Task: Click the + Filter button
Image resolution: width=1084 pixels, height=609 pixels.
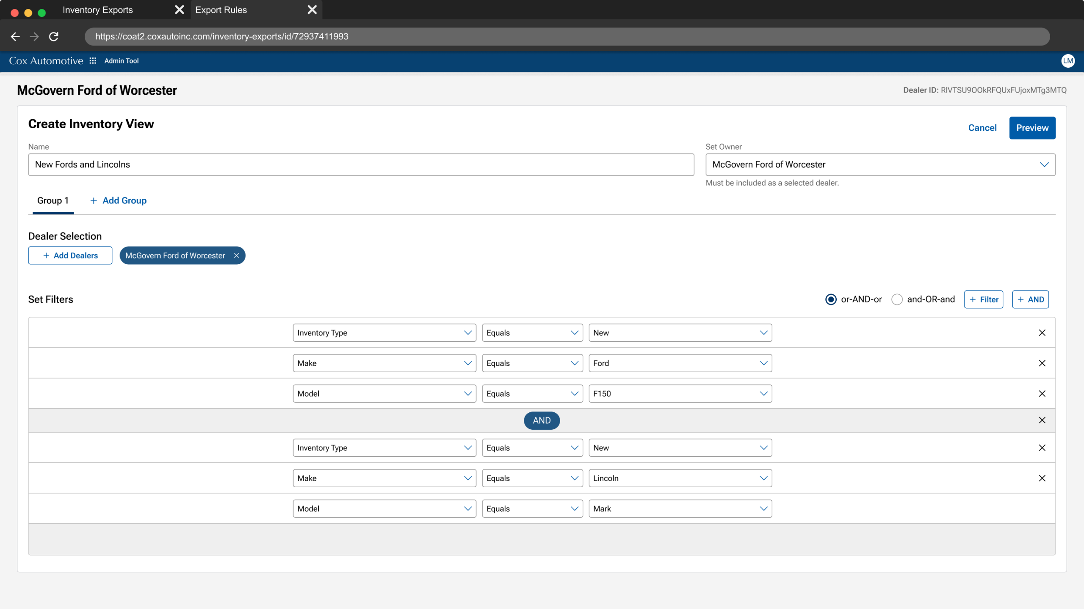Action: [x=984, y=299]
